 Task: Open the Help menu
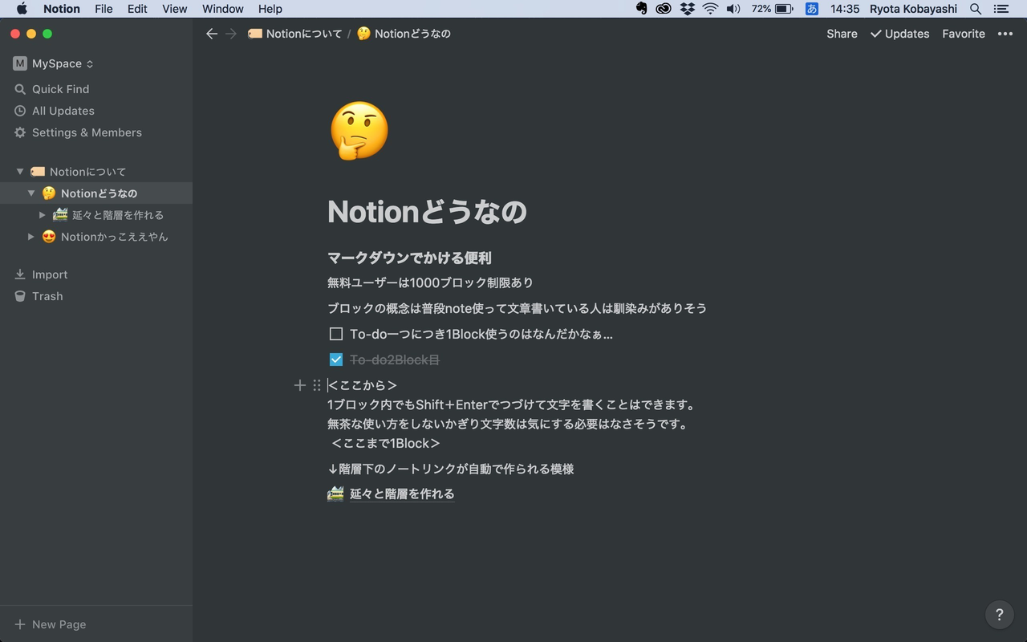270,9
